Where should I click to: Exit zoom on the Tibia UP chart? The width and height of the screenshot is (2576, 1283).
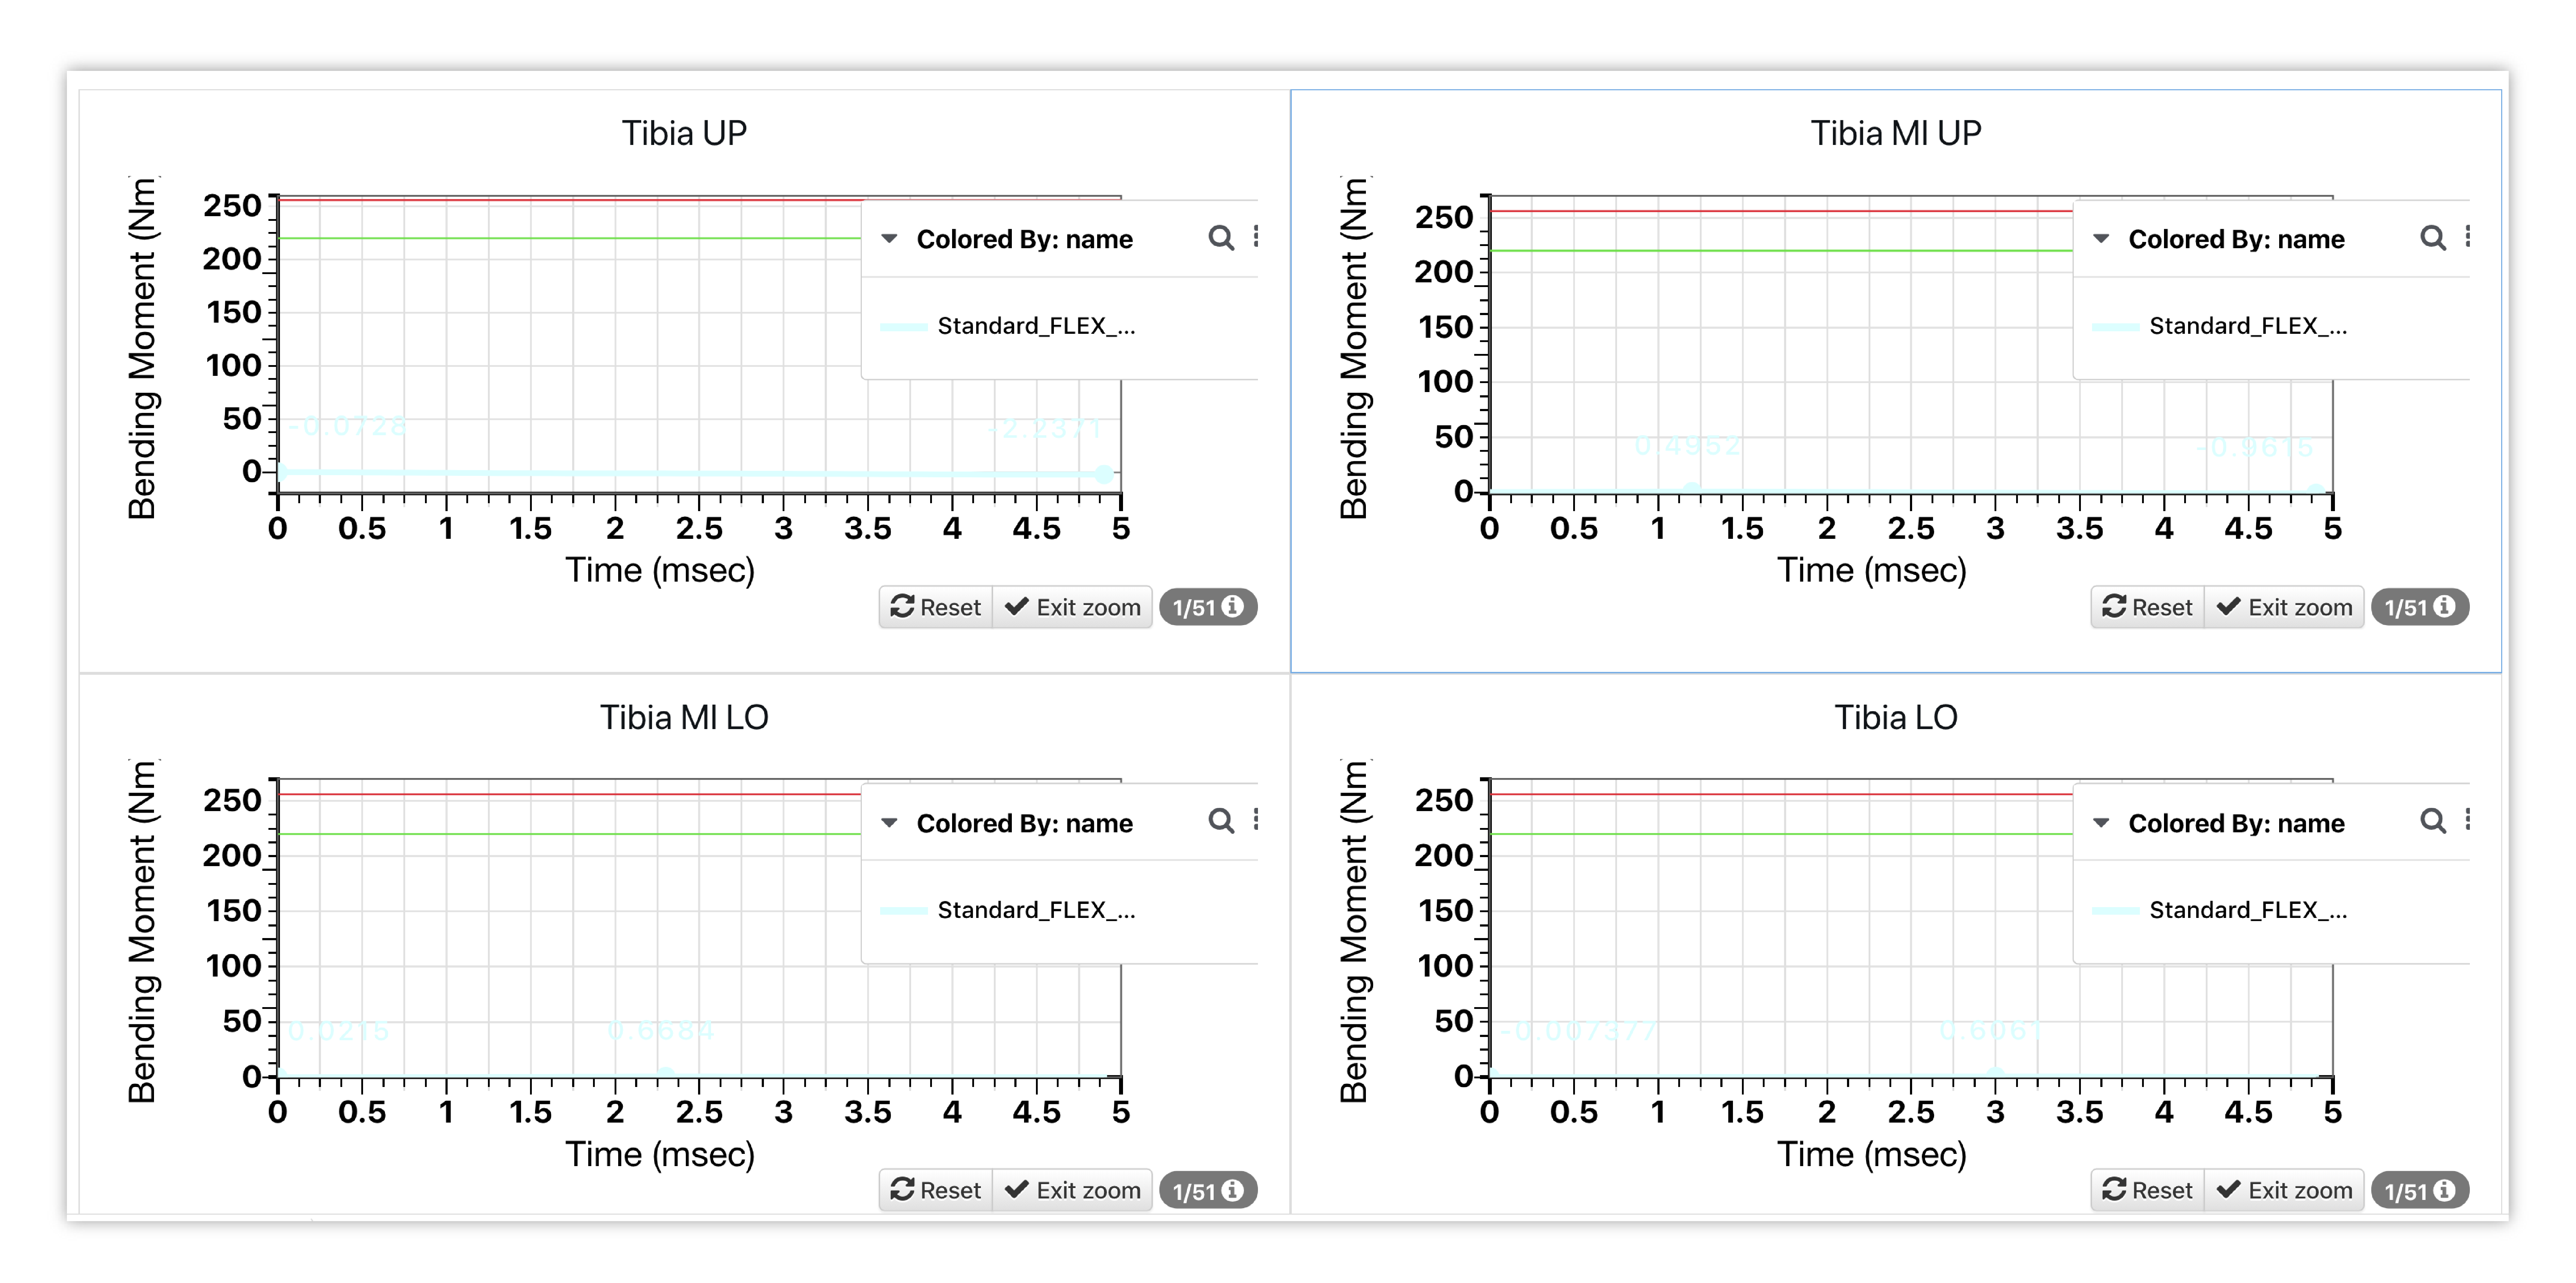tap(1073, 608)
